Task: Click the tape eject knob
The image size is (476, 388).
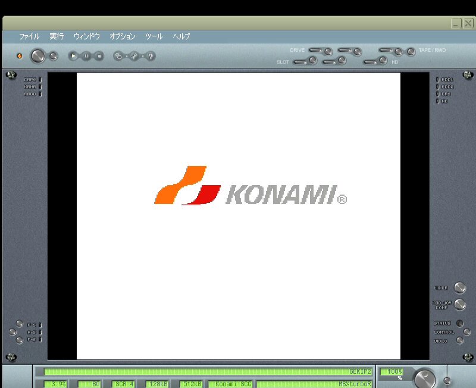Action: point(398,52)
